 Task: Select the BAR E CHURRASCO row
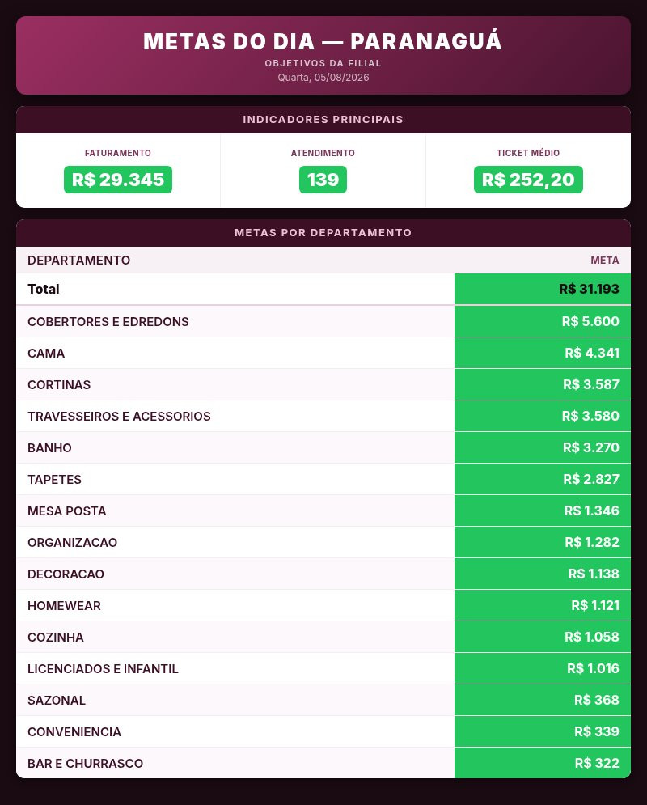pyautogui.click(x=323, y=764)
